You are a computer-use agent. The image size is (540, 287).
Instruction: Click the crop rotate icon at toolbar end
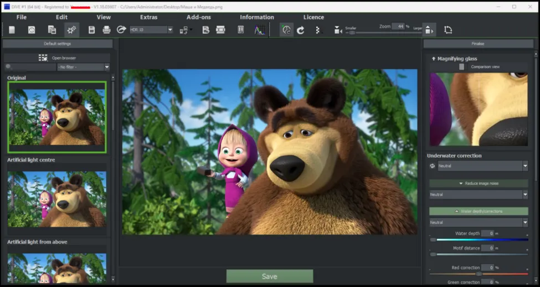point(448,30)
